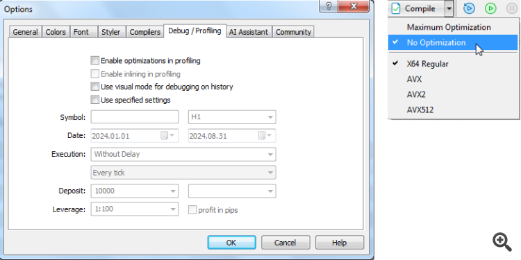Select No Optimization menu item
The height and width of the screenshot is (260, 521).
click(x=453, y=42)
